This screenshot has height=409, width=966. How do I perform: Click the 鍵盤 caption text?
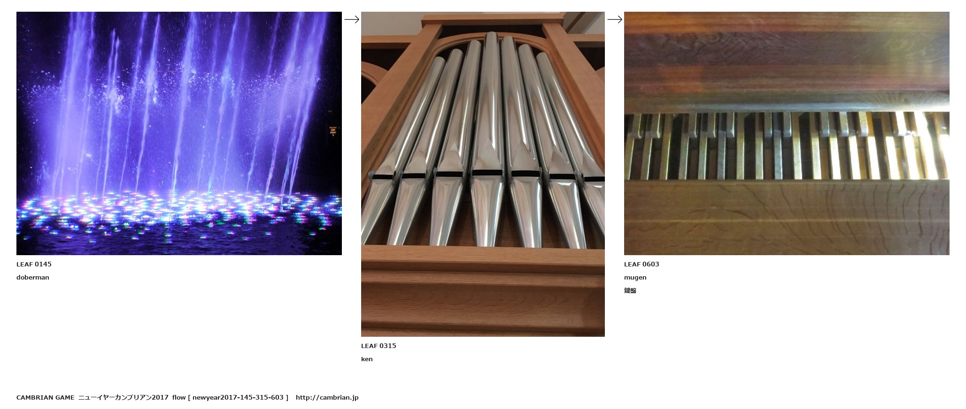click(x=630, y=290)
